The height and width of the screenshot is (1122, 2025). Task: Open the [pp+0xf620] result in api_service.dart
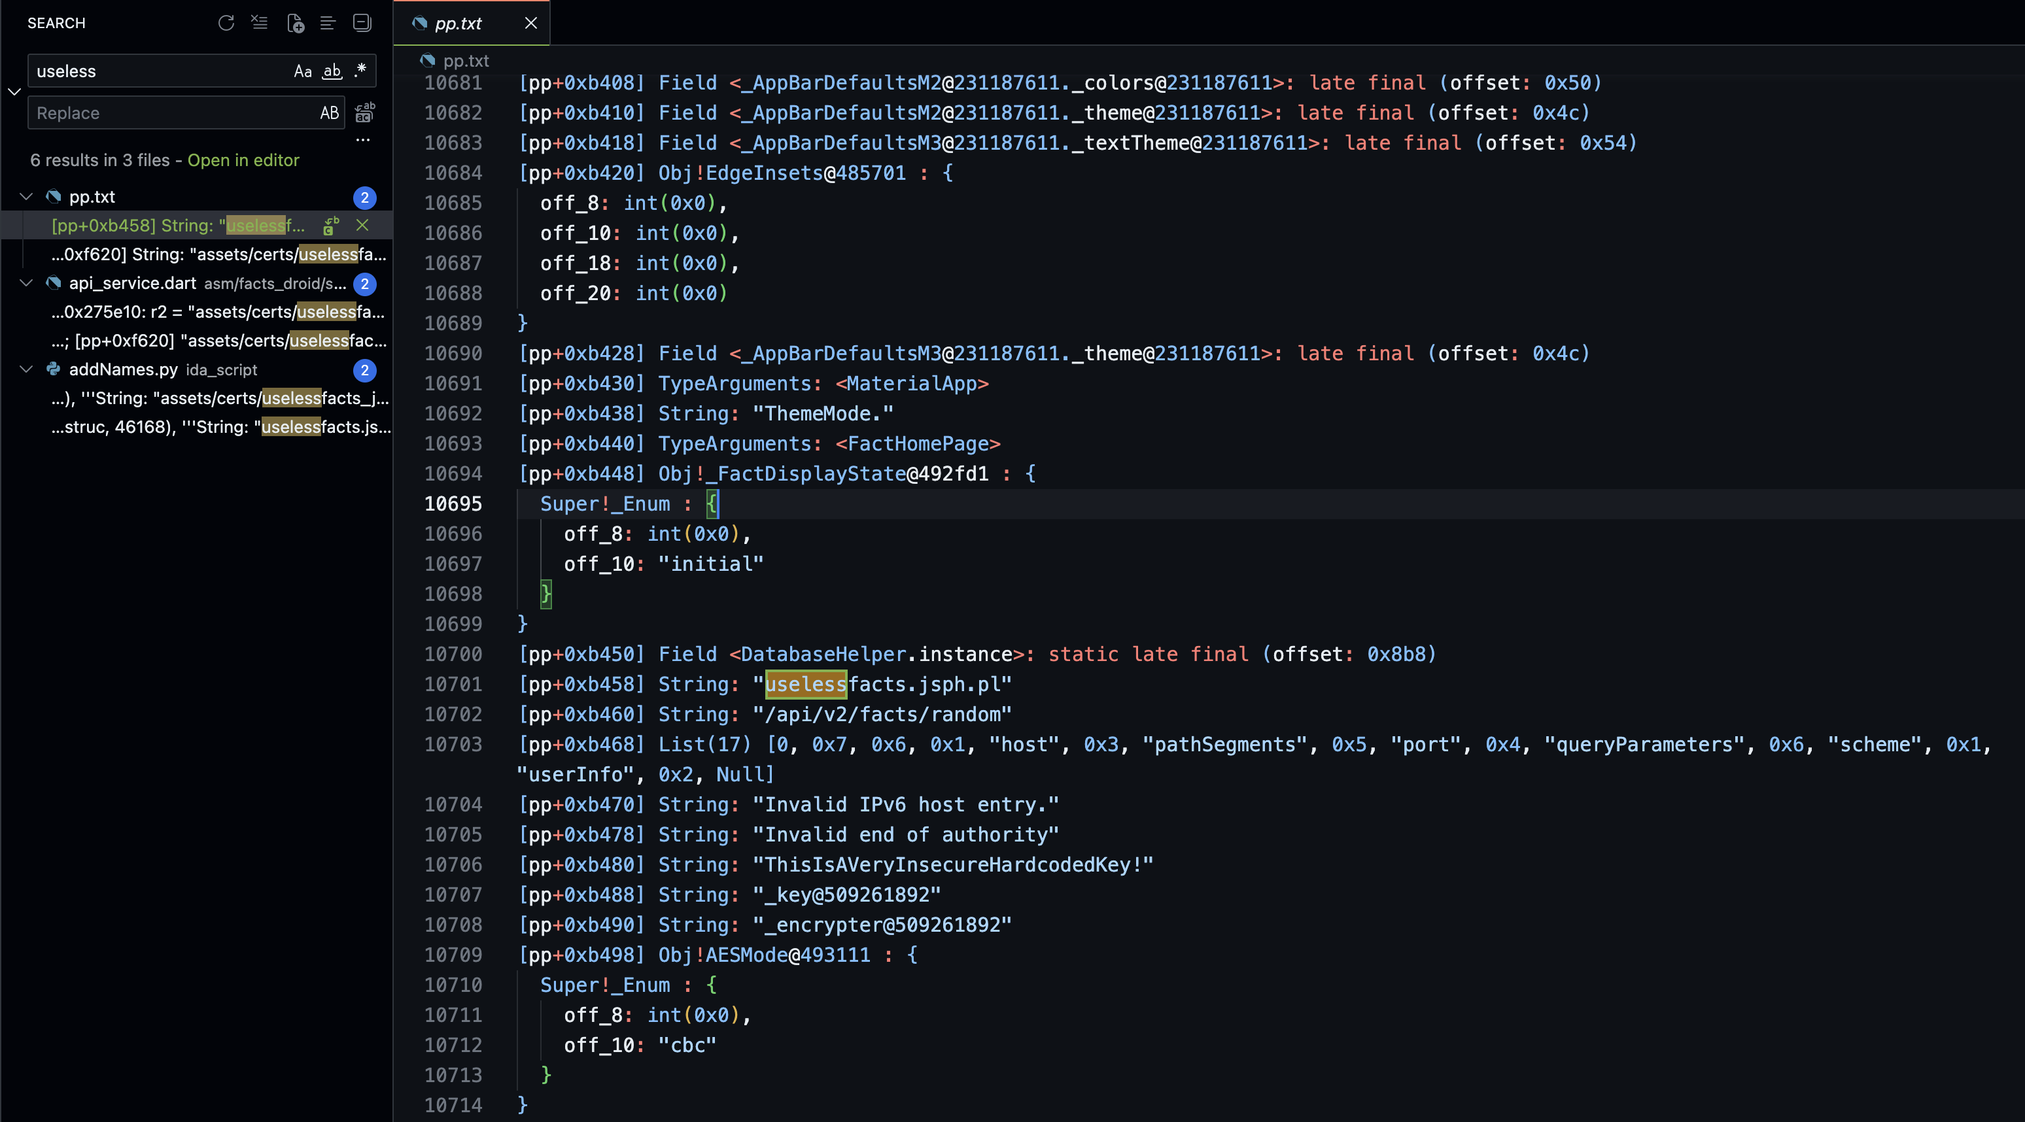tap(219, 341)
